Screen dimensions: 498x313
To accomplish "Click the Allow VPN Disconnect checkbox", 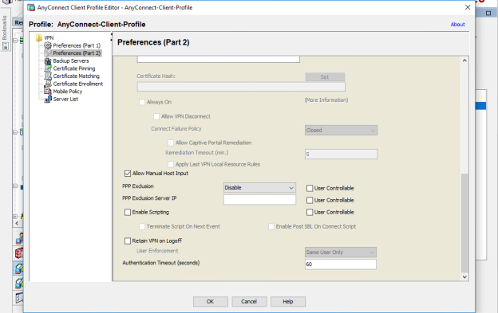I will [x=156, y=116].
